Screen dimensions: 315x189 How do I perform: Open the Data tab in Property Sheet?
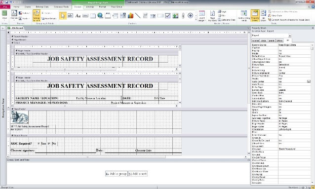[263, 40]
